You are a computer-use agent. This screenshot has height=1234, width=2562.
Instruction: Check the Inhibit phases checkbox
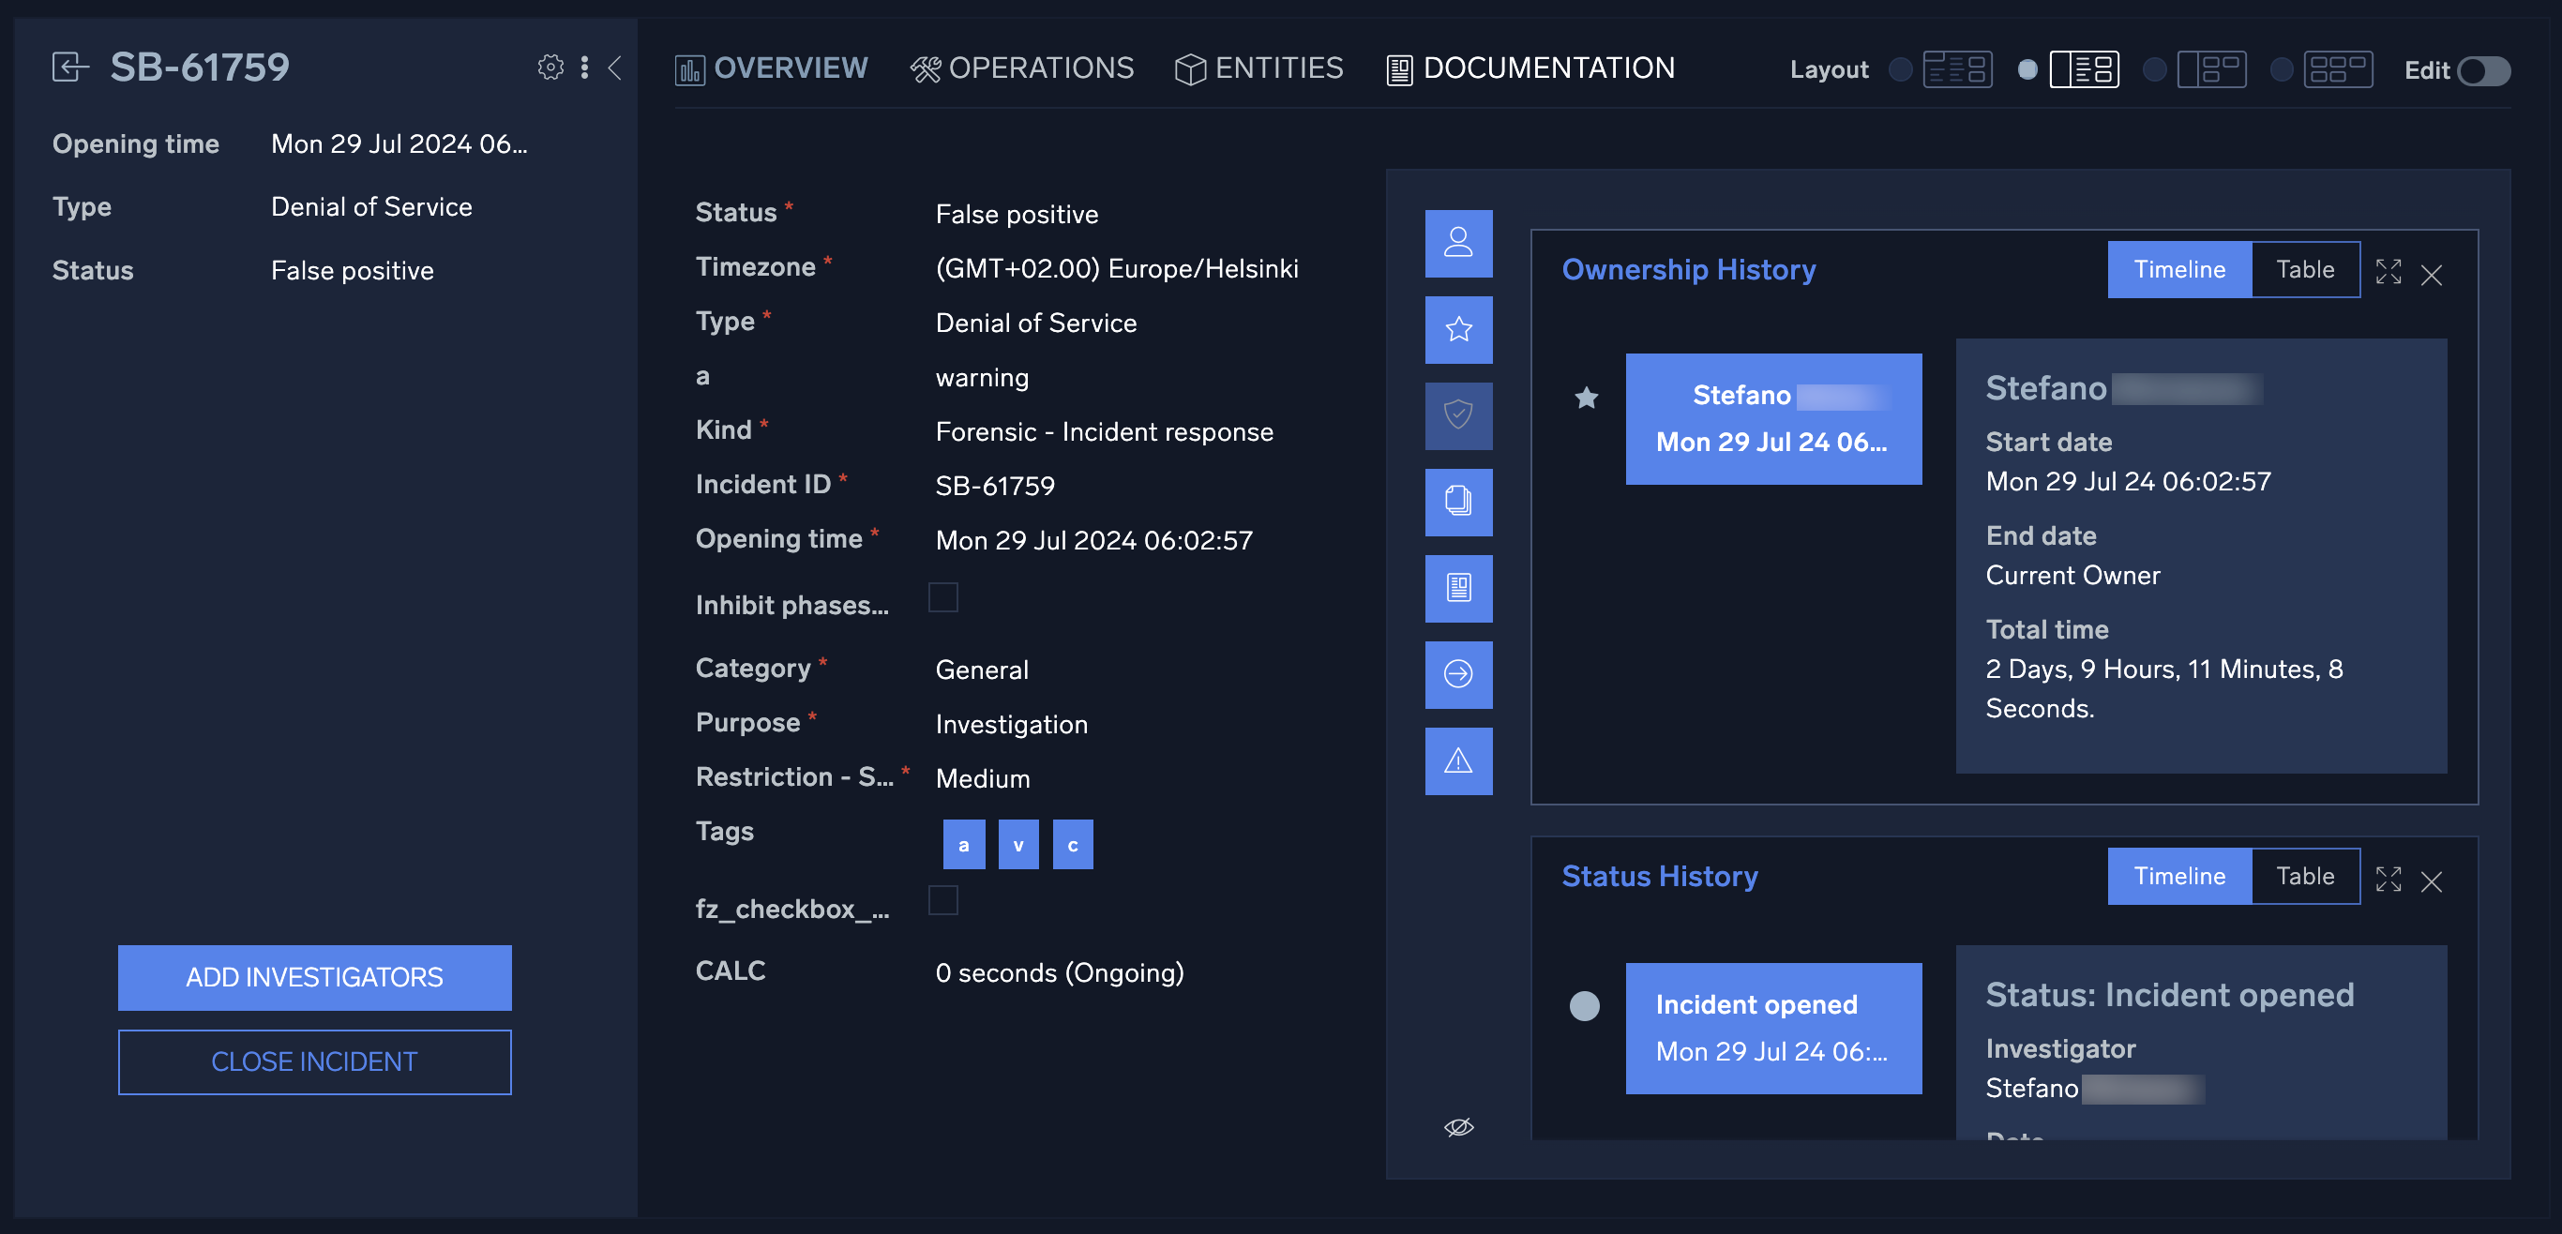click(x=942, y=597)
